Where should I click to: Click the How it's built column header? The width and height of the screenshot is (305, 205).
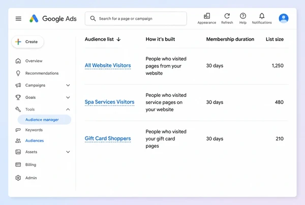click(x=160, y=39)
